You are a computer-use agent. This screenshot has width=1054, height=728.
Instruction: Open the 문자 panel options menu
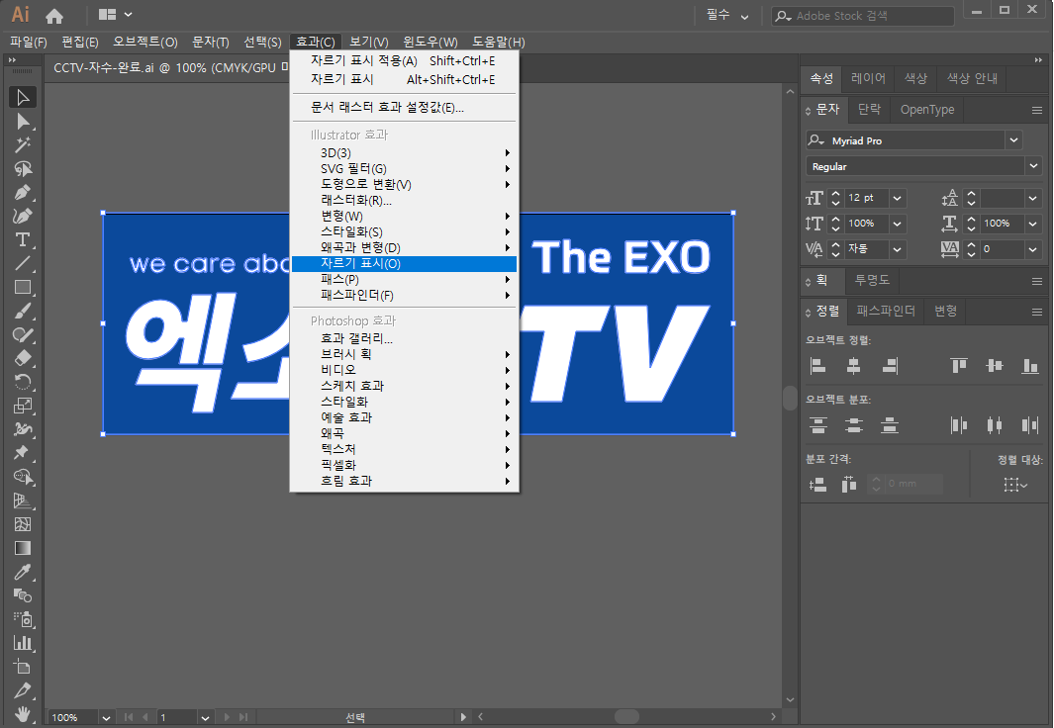pos(1036,110)
